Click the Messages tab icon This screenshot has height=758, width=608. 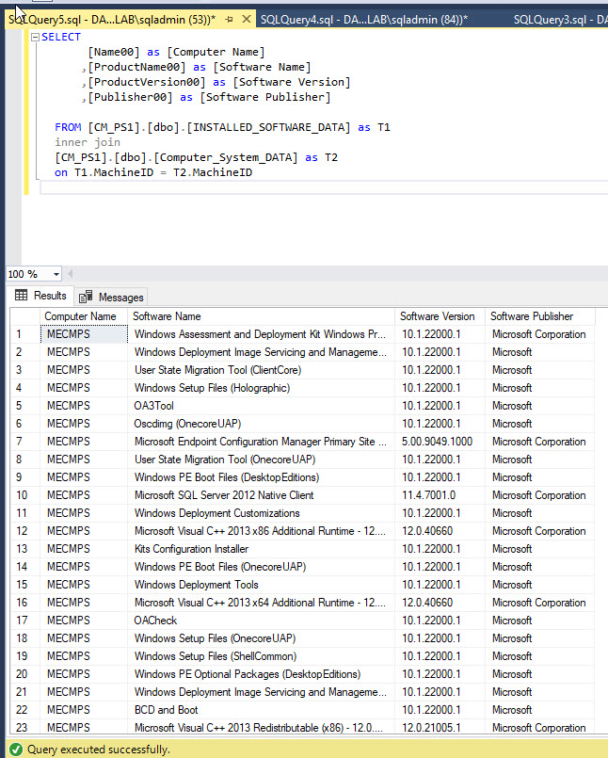(x=87, y=297)
